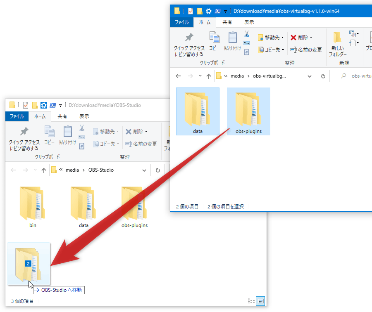372x312 pixels.
Task: Switch to 表示 tab in obs-virtualbg window
Action: click(x=249, y=22)
